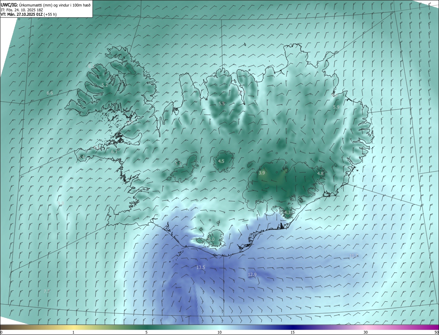The height and width of the screenshot is (335, 439).
Task: Click the colorbar tick label 50
Action: pos(437,332)
